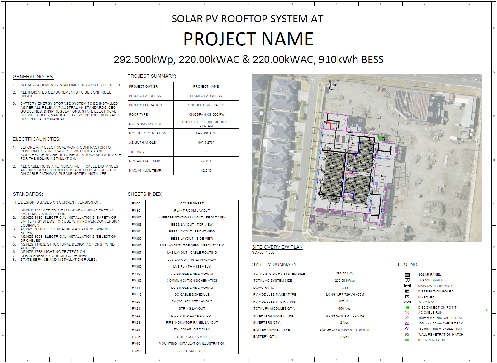Screen dimensions: 497x363
Task: Select the green BESS platform legend swatch
Action: coord(407,340)
